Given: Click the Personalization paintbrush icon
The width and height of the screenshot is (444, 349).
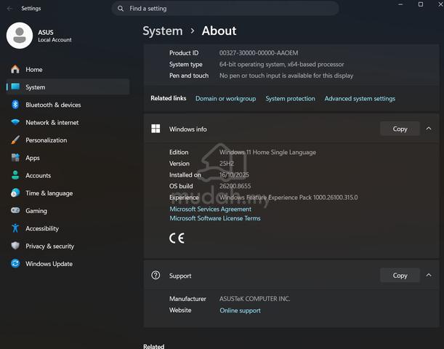Looking at the screenshot, I should (15, 140).
